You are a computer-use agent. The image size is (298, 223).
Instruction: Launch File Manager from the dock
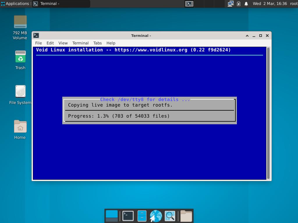pos(142,216)
